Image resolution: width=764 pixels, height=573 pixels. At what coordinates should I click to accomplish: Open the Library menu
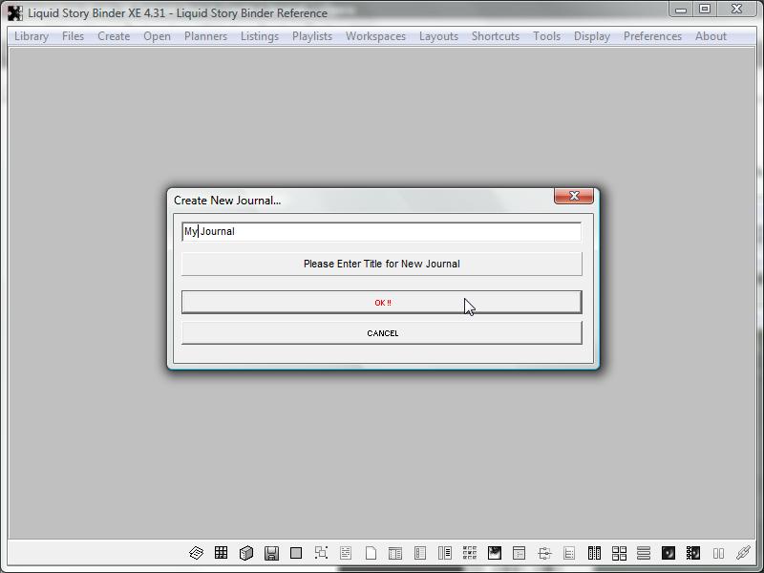click(x=32, y=36)
